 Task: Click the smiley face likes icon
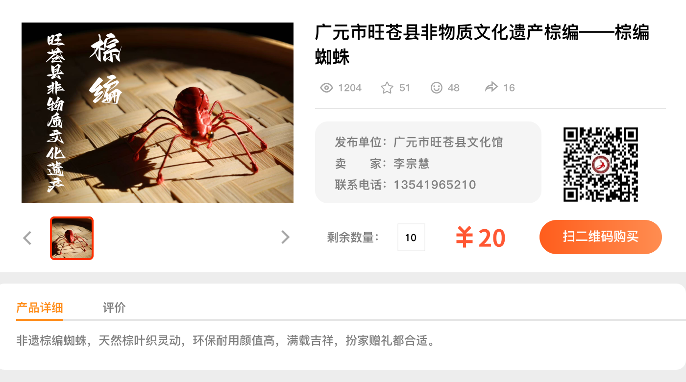436,88
